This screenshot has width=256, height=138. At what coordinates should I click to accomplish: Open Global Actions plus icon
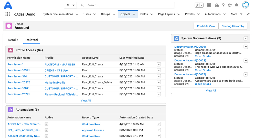[209, 5]
